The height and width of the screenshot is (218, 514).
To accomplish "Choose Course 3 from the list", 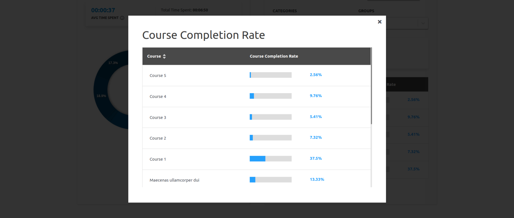I will point(158,117).
